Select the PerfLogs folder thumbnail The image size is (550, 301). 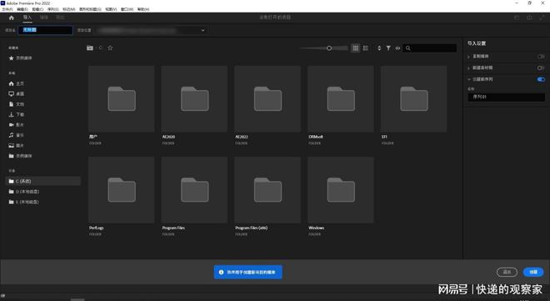point(122,190)
